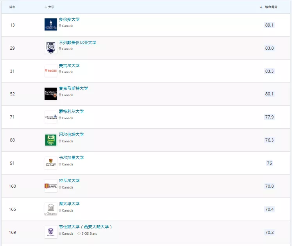Click the 排名 column header
This screenshot has width=292, height=246.
click(x=12, y=7)
